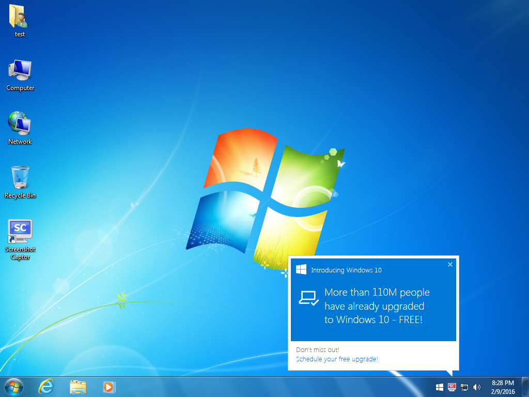The image size is (529, 397).
Task: Open the Start menu orb
Action: click(14, 387)
